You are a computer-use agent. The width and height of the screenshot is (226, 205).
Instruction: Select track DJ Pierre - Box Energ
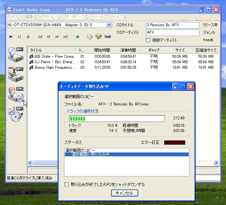pos(54,62)
